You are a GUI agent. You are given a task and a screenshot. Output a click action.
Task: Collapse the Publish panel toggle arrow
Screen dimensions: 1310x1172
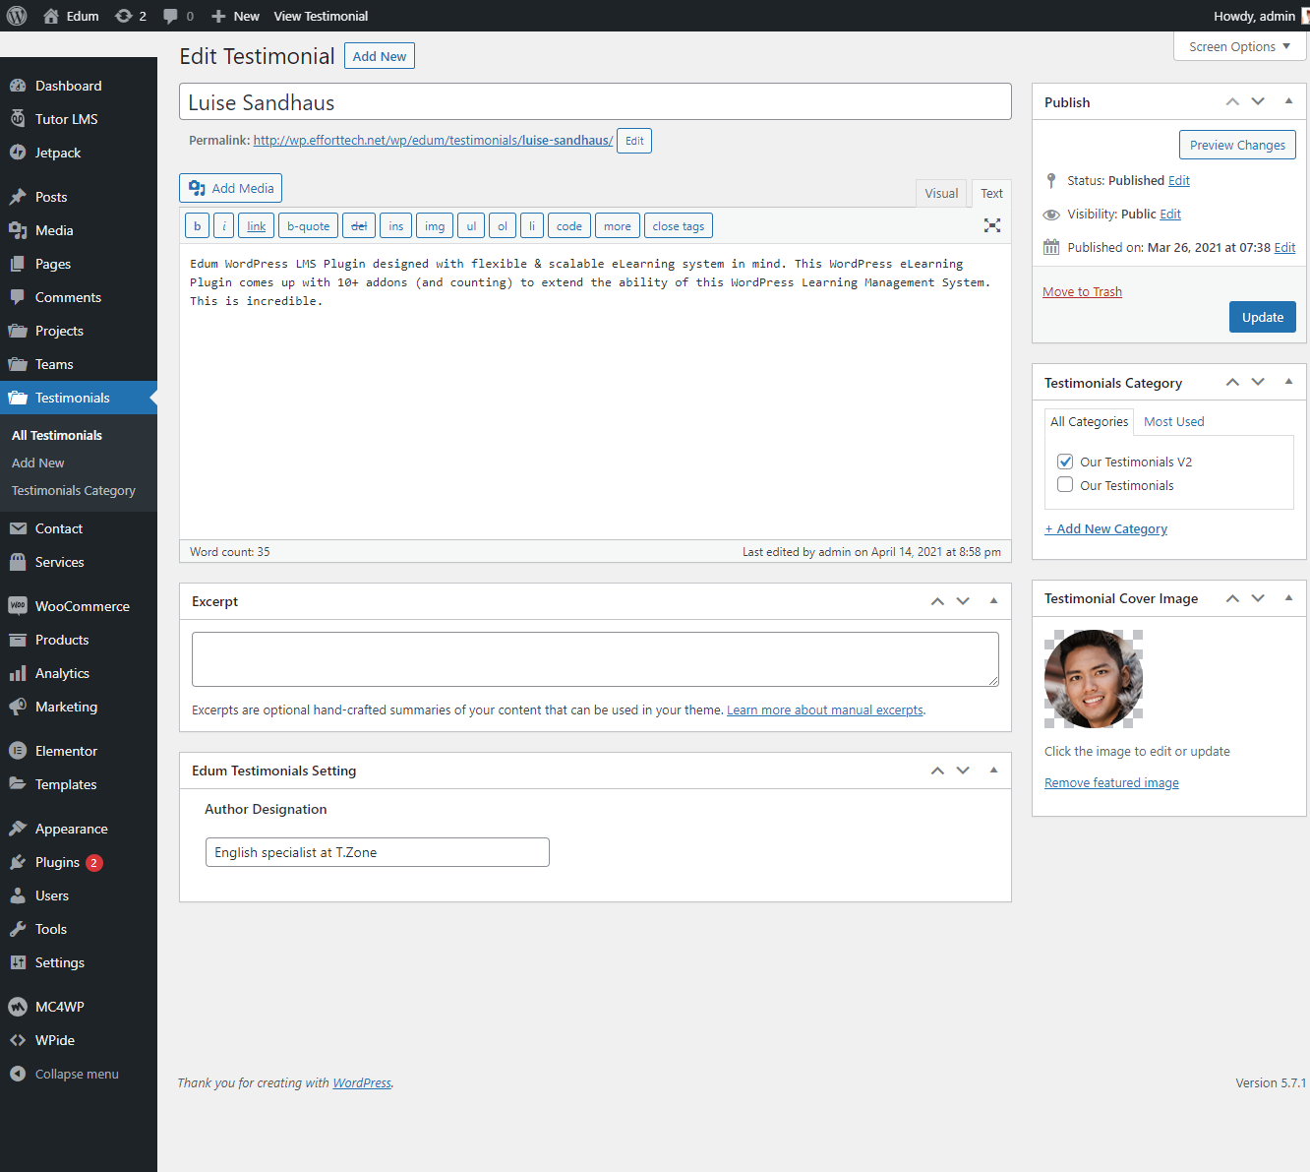point(1288,101)
